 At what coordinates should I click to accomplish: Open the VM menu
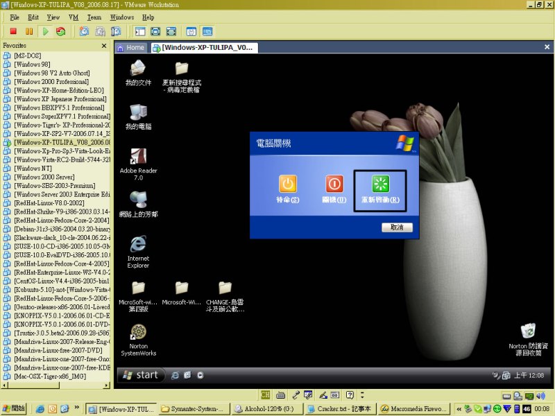74,17
